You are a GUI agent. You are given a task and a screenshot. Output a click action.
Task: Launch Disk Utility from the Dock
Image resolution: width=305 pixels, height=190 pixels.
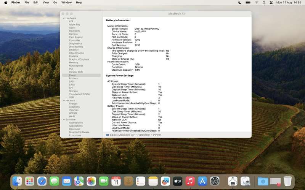point(245,181)
